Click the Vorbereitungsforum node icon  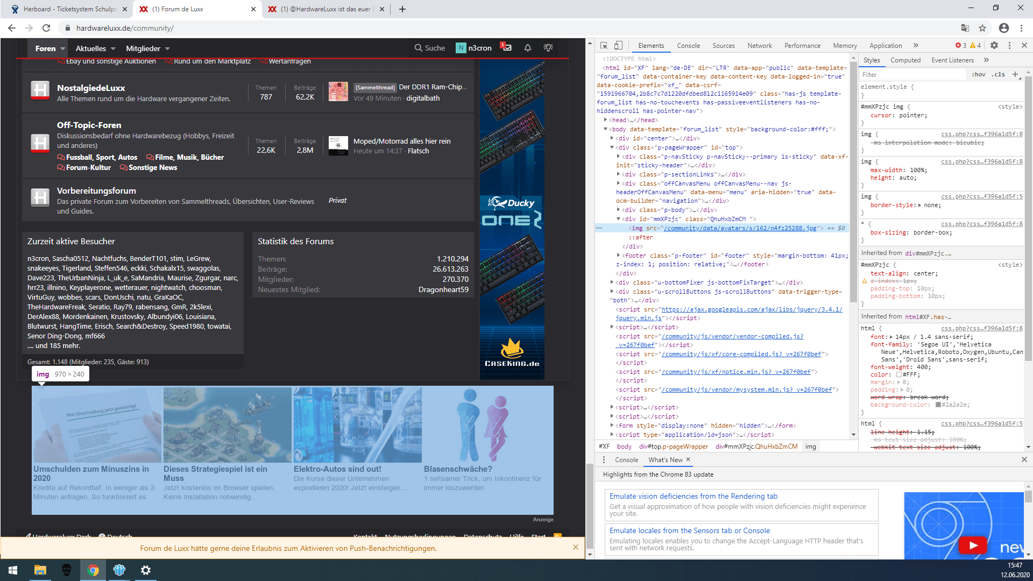pos(40,198)
